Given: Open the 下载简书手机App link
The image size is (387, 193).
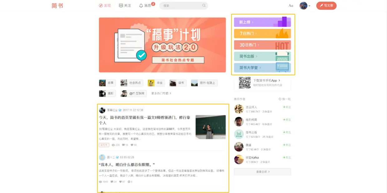Looking at the screenshot, I should (x=266, y=81).
